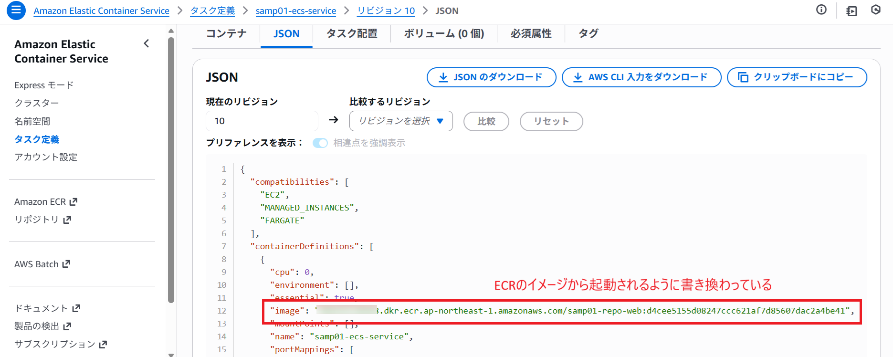The height and width of the screenshot is (357, 893).
Task: Select タスク定義 in sidebar
Action: 37,139
